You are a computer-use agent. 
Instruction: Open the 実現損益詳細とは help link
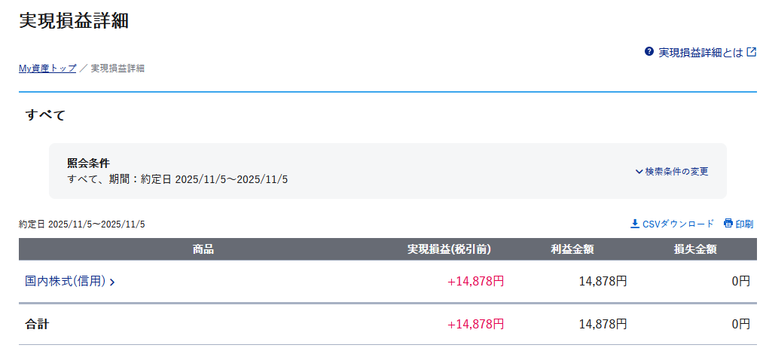coord(700,53)
